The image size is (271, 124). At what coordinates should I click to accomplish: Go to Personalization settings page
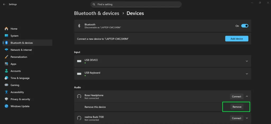(x=19, y=57)
